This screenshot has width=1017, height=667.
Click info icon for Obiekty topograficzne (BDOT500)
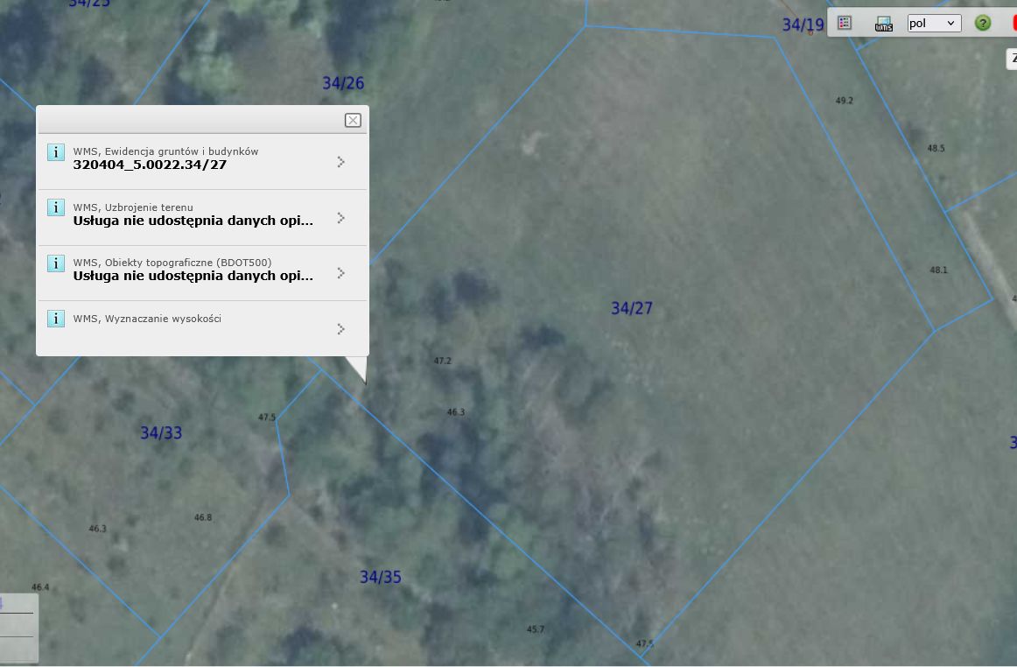pos(56,263)
